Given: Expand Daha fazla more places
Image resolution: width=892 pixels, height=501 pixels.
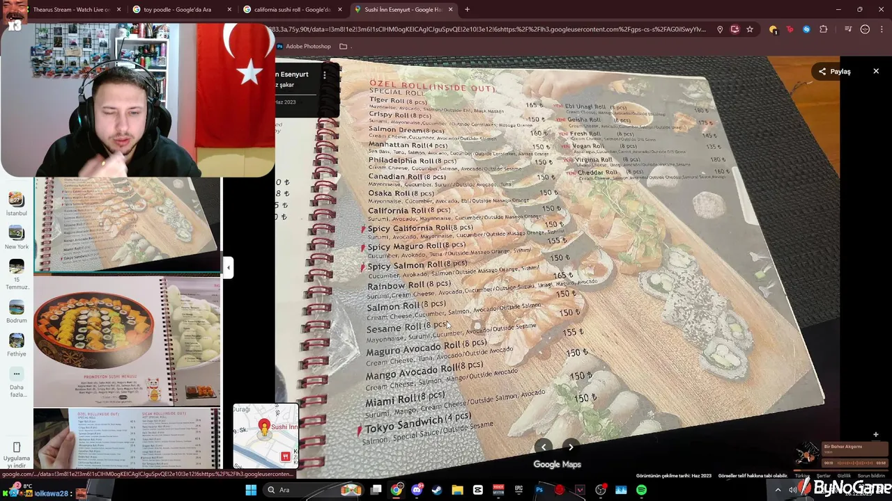Looking at the screenshot, I should 16,383.
